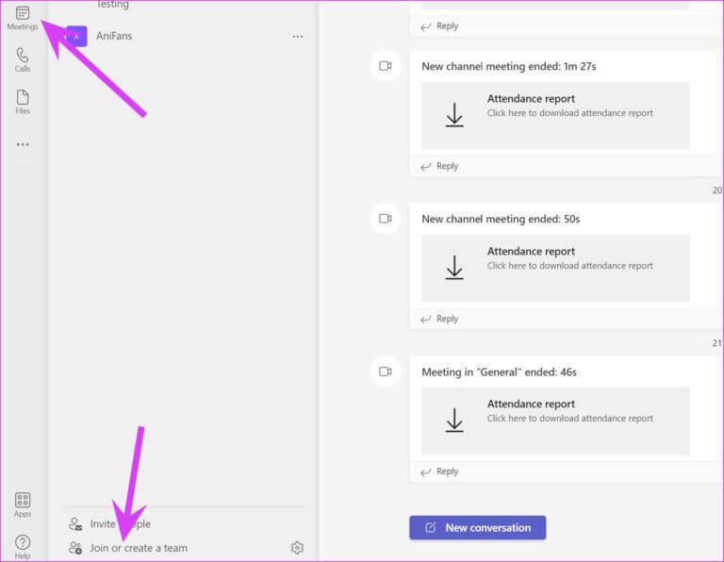The height and width of the screenshot is (562, 724).
Task: Click Invite people
Action: coord(120,523)
